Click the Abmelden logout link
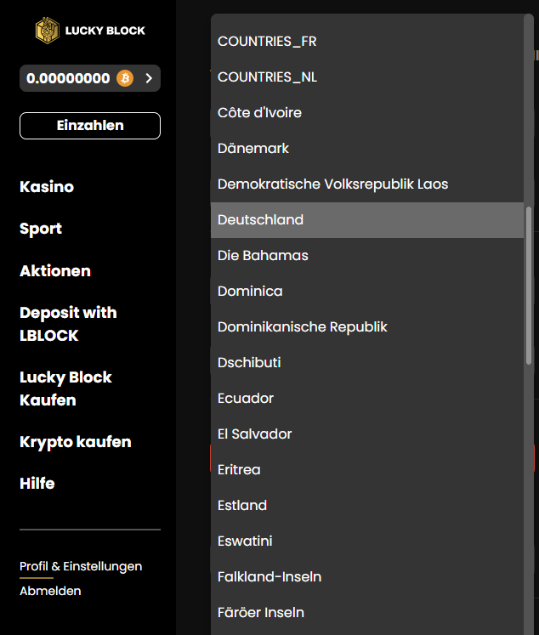The height and width of the screenshot is (635, 539). point(50,591)
